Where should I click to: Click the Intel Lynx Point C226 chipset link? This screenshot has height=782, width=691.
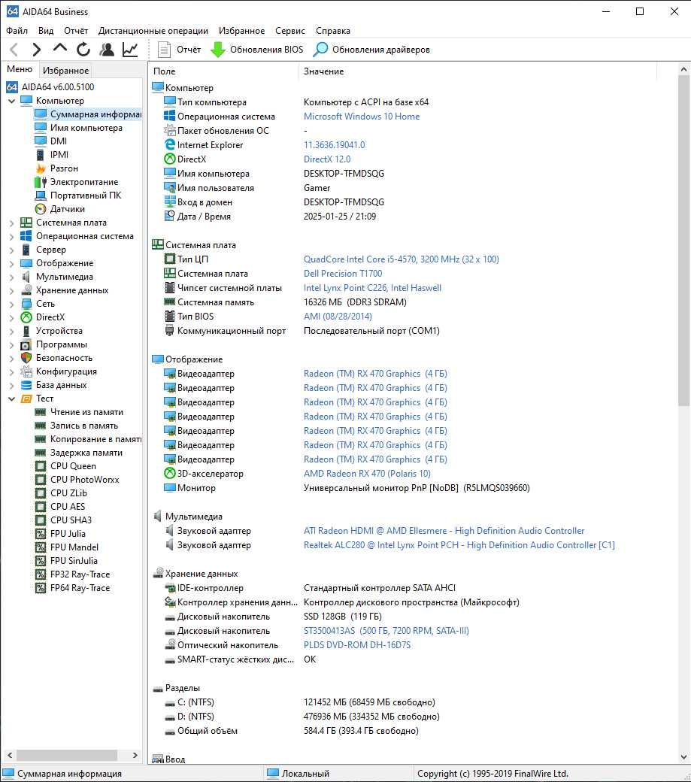coord(372,288)
